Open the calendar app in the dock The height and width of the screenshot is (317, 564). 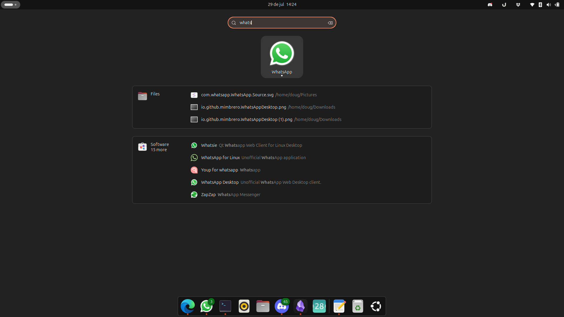pyautogui.click(x=319, y=306)
